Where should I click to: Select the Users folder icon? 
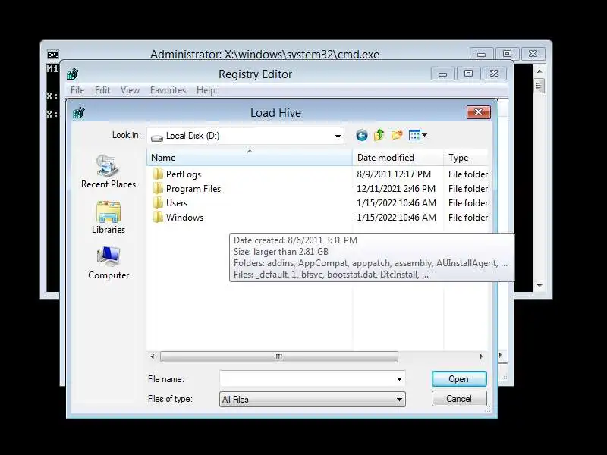(x=158, y=202)
